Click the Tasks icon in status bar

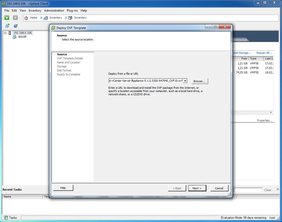pyautogui.click(x=6, y=218)
